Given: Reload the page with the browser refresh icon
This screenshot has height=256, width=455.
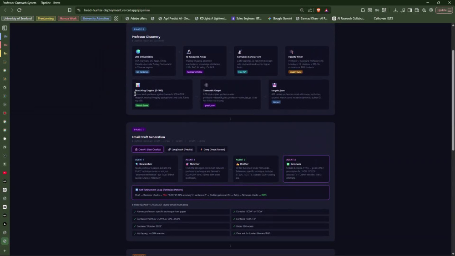Looking at the screenshot, I should [20, 10].
